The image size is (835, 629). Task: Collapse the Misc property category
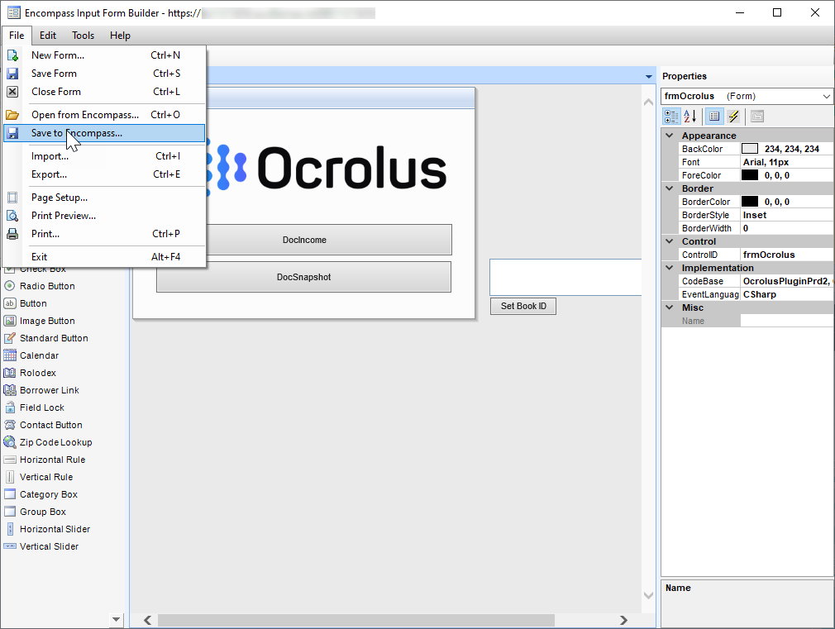click(670, 307)
